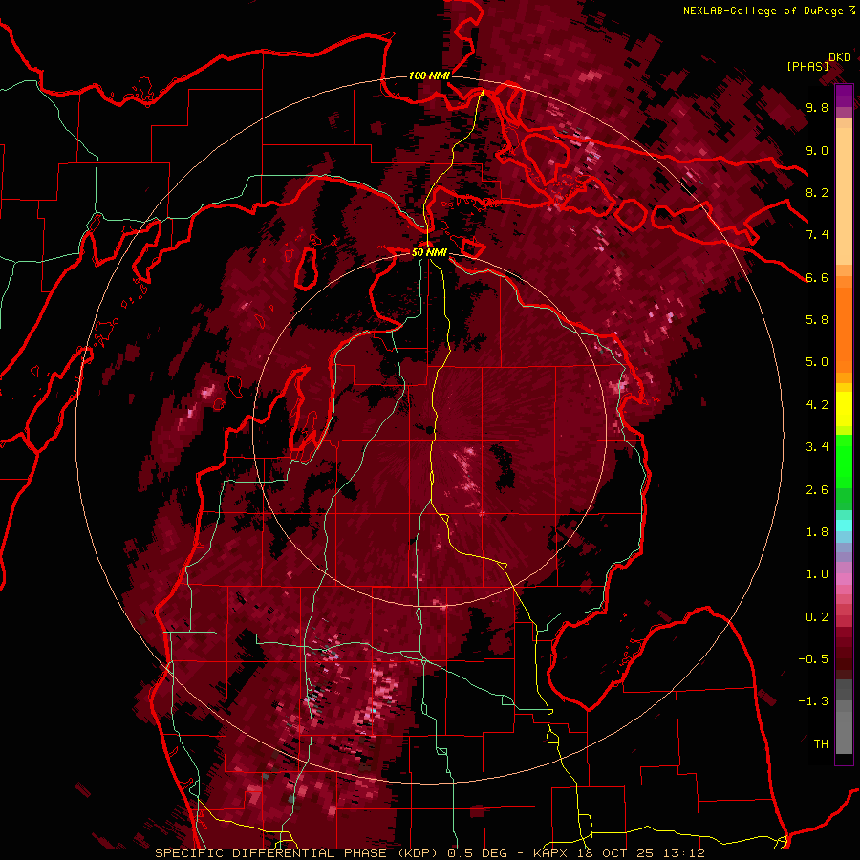Click the 3.4 legend value

(817, 447)
